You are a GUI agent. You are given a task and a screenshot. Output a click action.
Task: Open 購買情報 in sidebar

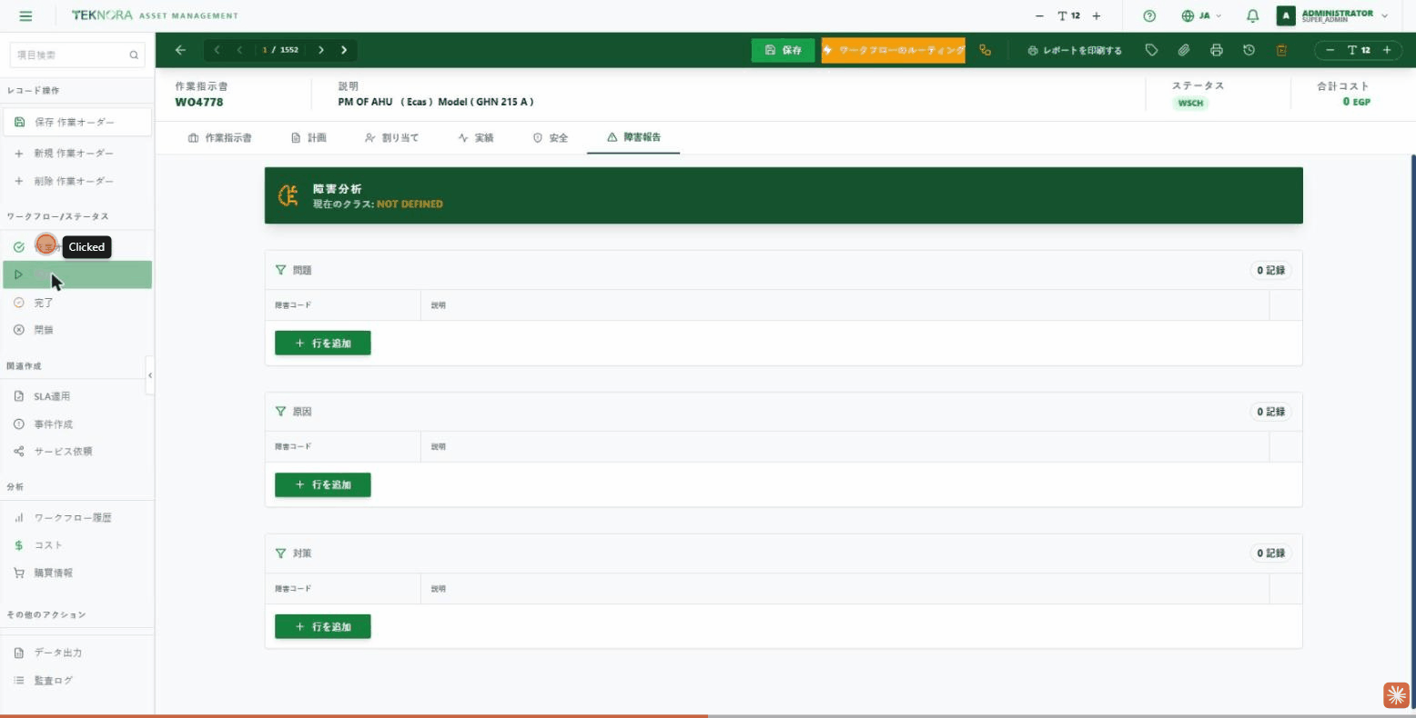click(x=76, y=573)
